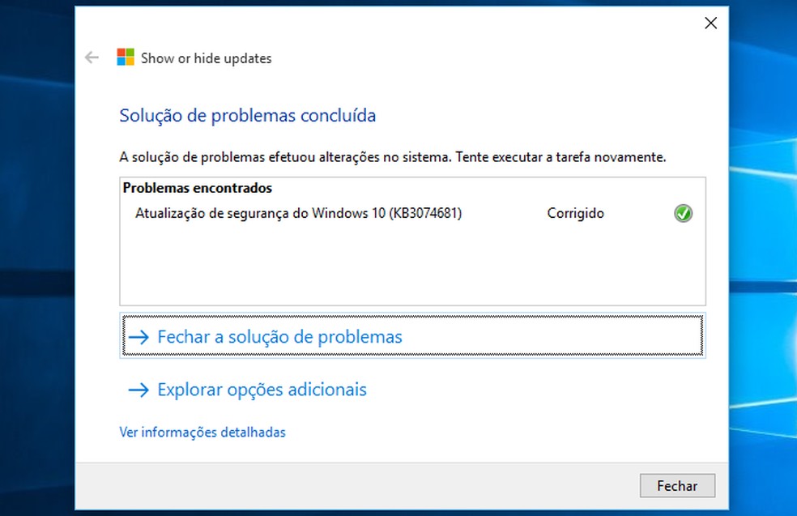This screenshot has height=516, width=797.
Task: Open 'Explorar opções adicionais'
Action: [x=262, y=390]
